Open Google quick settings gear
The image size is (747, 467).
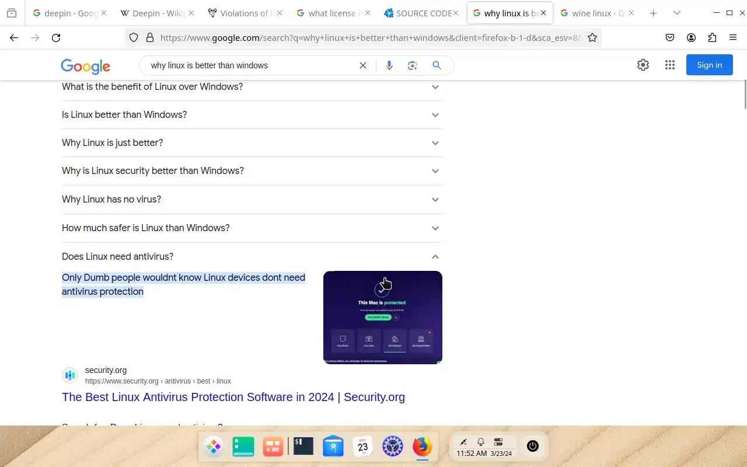[x=643, y=65]
